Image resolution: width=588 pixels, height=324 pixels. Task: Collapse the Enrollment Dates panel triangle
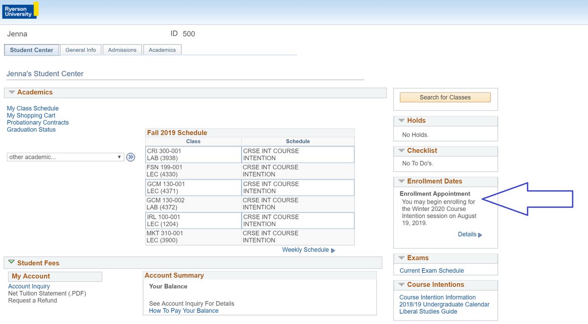click(401, 181)
